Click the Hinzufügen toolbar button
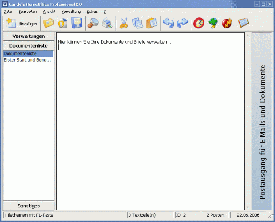Viewport: 275px width, 222px height. coord(22,23)
